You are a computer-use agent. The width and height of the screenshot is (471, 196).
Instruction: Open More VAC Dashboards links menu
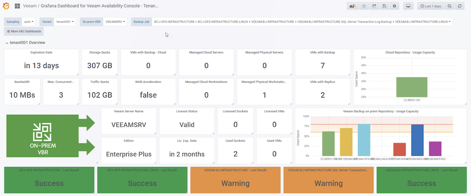24,31
